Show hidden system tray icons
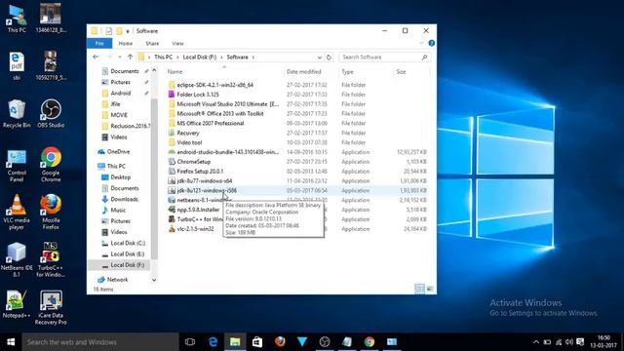 click(x=536, y=342)
